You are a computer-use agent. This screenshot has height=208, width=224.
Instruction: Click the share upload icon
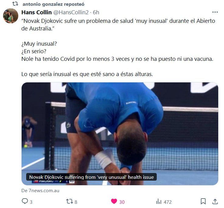215,201
